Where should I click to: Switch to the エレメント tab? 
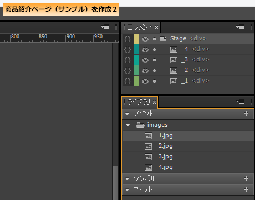coord(140,27)
